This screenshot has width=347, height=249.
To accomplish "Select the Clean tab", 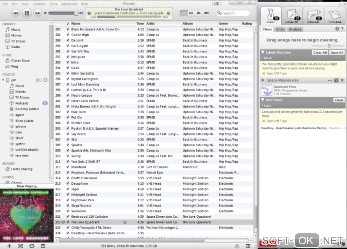I will (267, 29).
